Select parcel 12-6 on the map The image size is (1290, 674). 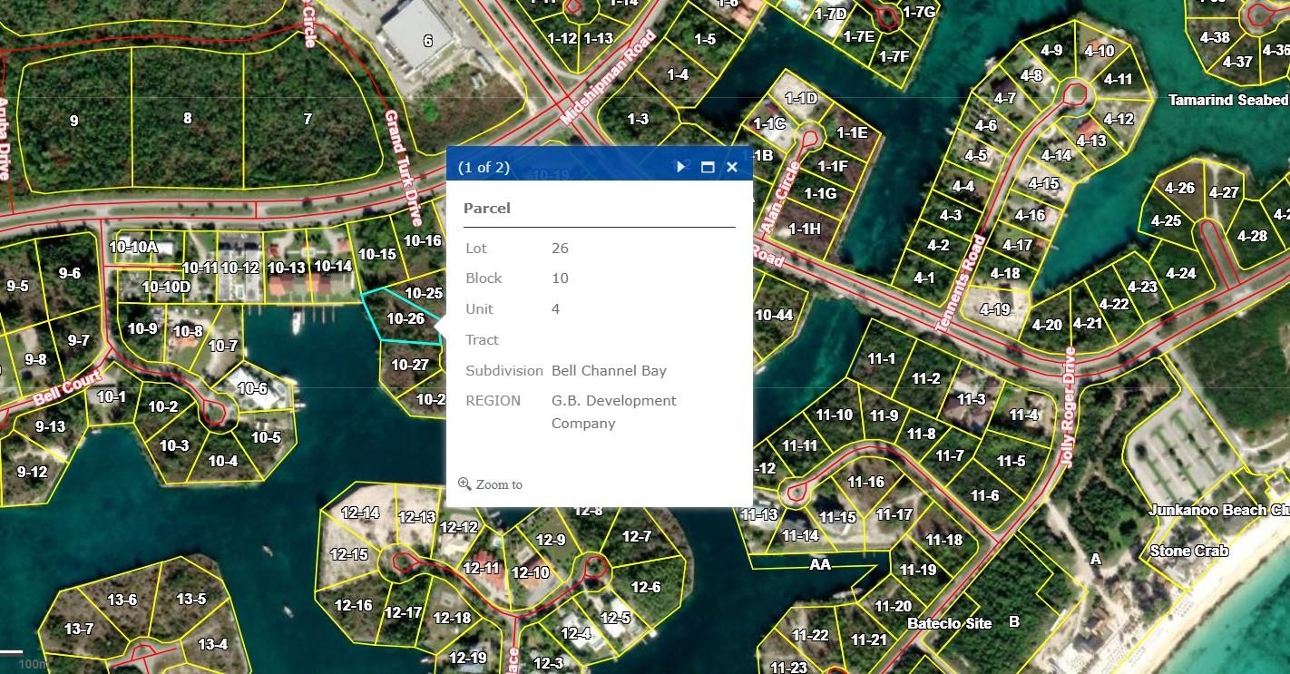(645, 587)
